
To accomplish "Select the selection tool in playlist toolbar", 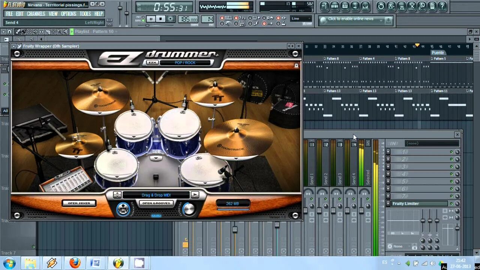I will coord(53,32).
